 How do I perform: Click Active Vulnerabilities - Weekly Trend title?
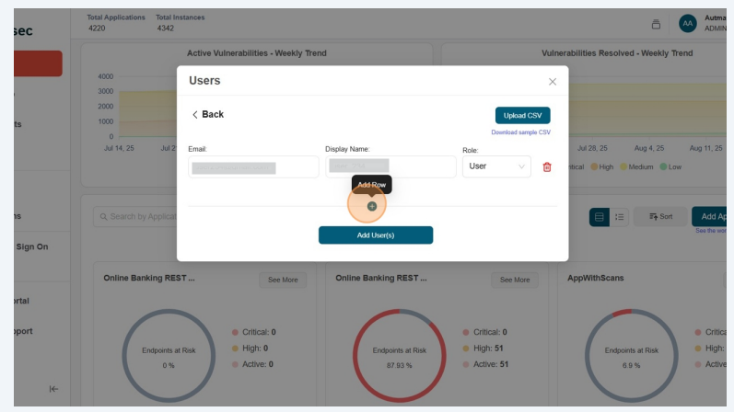pyautogui.click(x=257, y=53)
